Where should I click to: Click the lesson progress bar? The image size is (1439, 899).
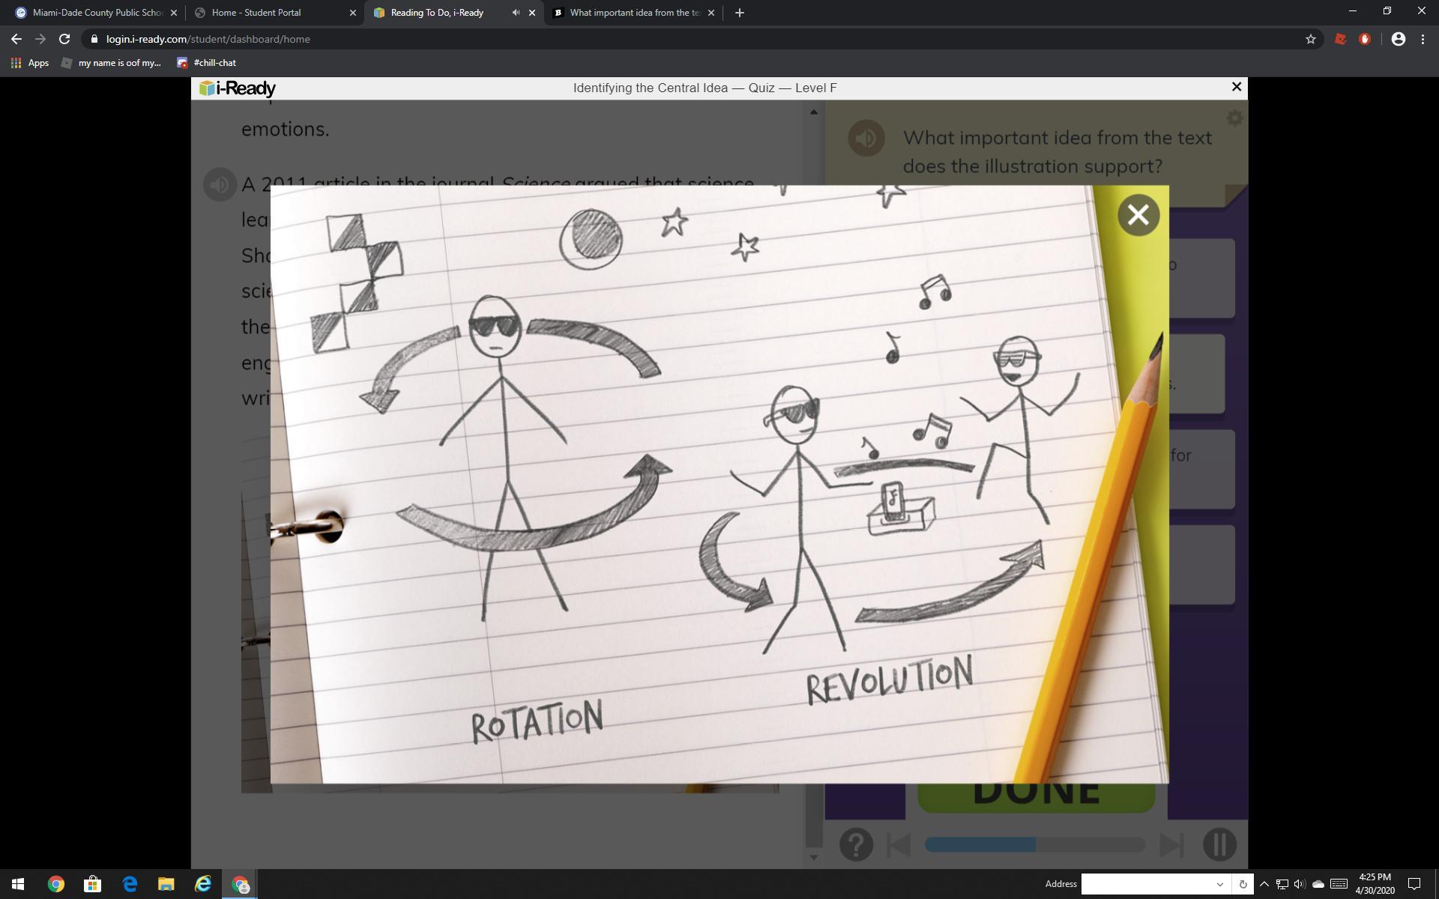pos(1034,845)
